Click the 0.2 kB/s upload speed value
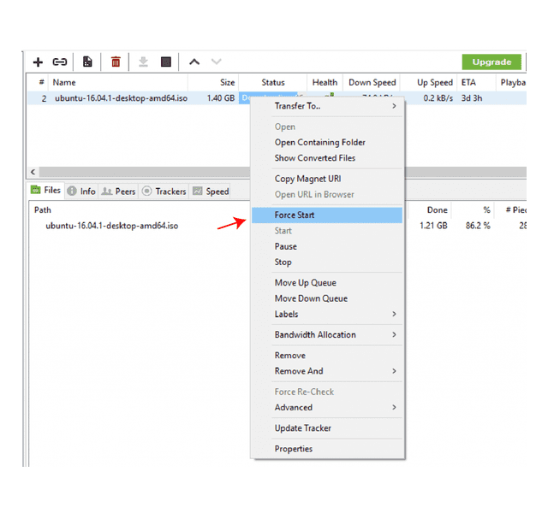Viewport: 548px width, 513px height. click(x=438, y=98)
